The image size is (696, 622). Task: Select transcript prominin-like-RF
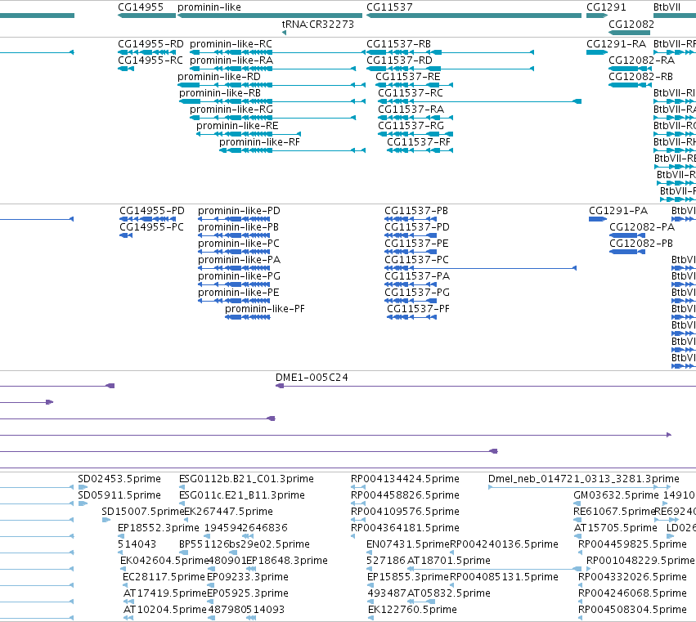[293, 150]
